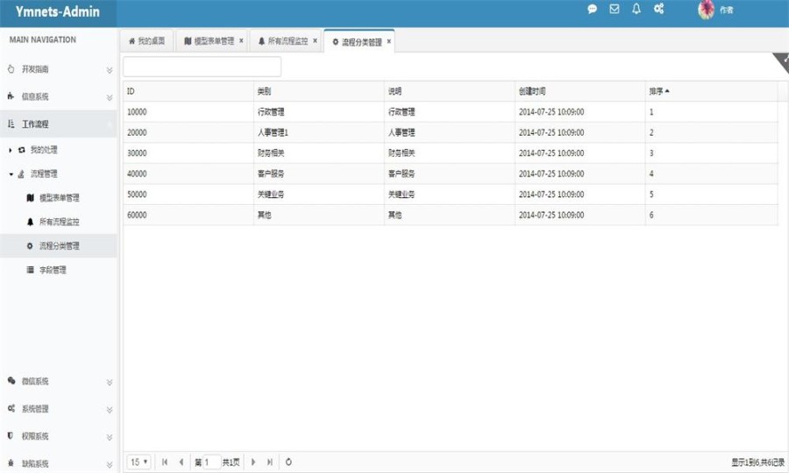The height and width of the screenshot is (473, 789).
Task: Click the 信息系统 sidebar icon
Action: 11,96
